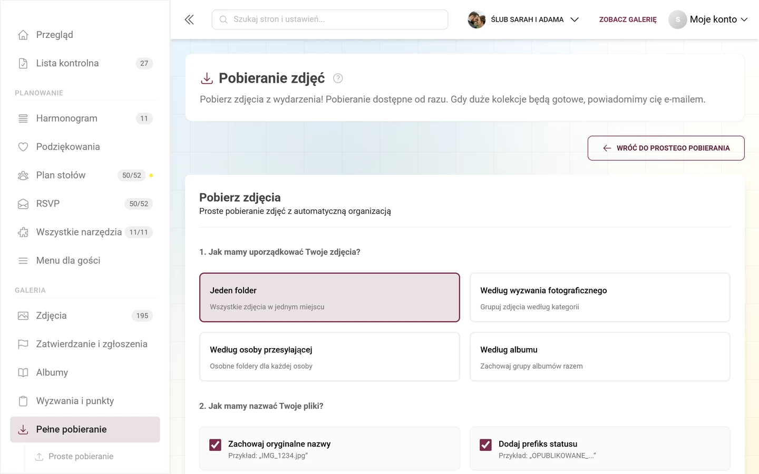The image size is (759, 474).
Task: Click the envelope icon beside RSVP
Action: (x=23, y=204)
